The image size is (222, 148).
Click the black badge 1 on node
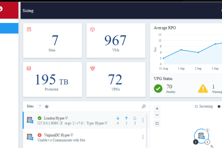(196, 142)
